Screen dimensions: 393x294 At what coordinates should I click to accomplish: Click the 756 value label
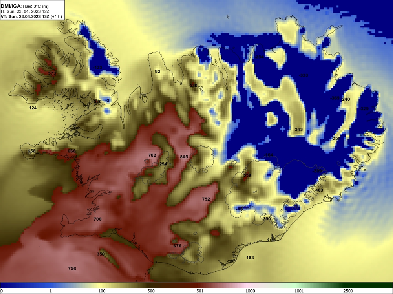[x=72, y=269]
